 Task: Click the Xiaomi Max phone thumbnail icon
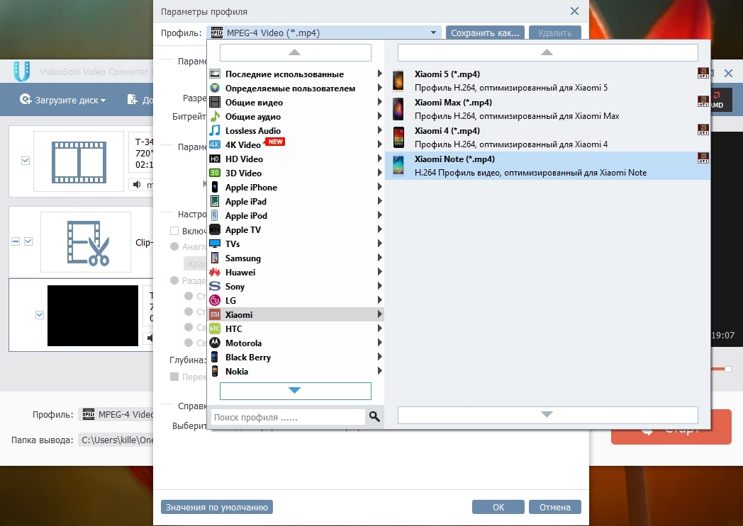click(x=399, y=109)
